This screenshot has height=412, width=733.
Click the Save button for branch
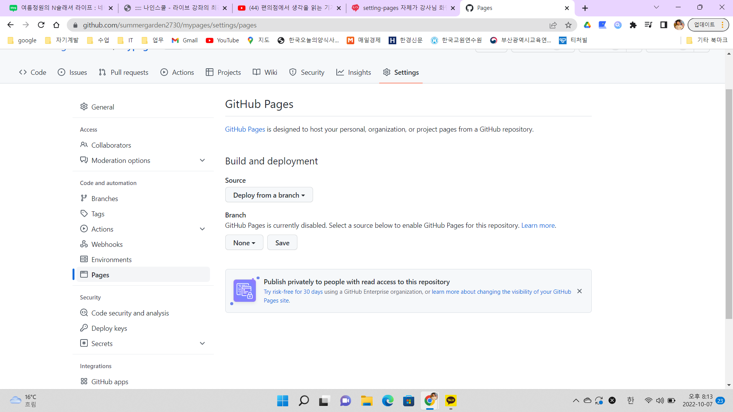pos(282,243)
